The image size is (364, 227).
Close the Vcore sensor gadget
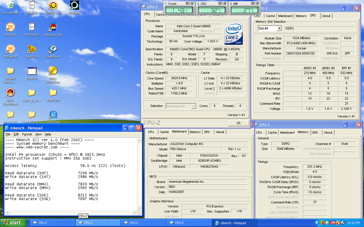[192, 4]
